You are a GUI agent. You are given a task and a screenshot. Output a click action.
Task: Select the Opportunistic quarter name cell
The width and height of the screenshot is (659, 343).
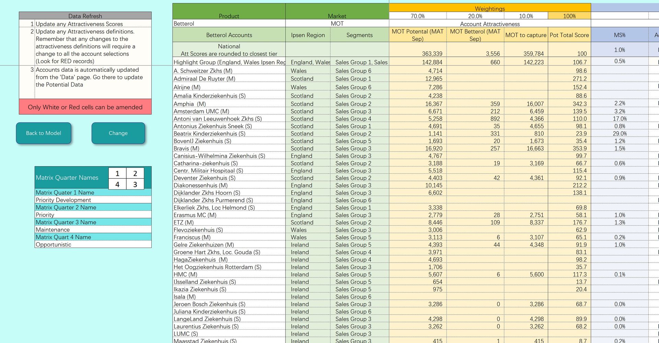tap(93, 244)
